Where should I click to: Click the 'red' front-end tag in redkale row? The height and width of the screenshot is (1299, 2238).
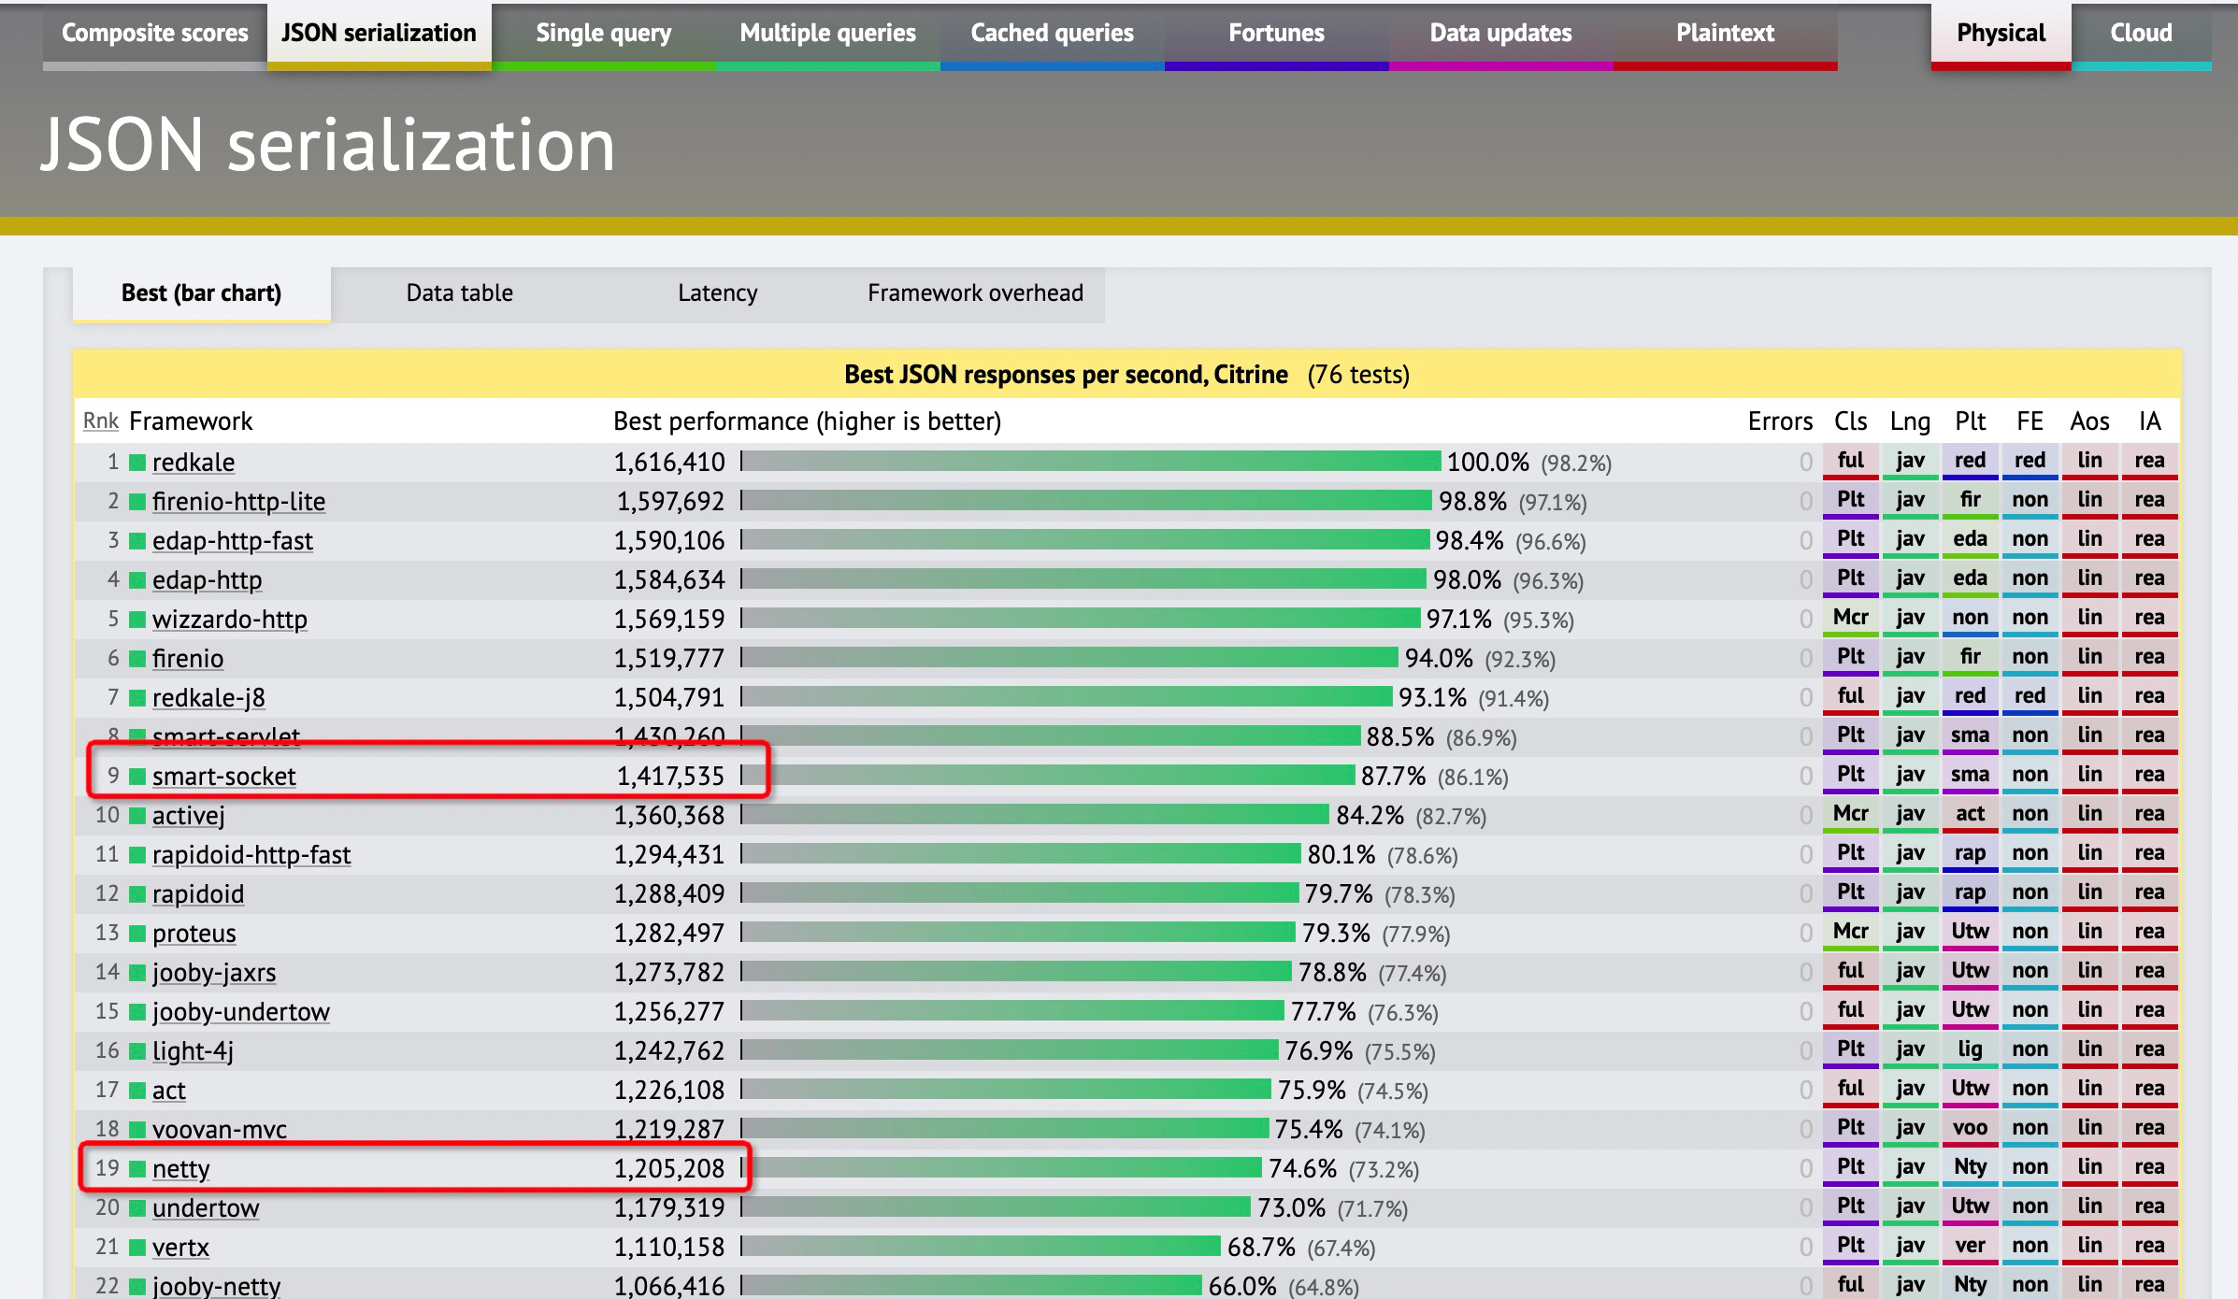[2030, 461]
